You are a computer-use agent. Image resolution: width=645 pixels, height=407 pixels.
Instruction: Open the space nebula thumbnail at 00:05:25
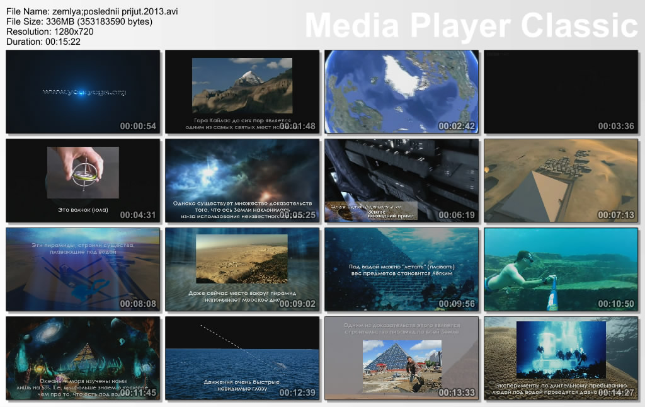click(x=242, y=181)
